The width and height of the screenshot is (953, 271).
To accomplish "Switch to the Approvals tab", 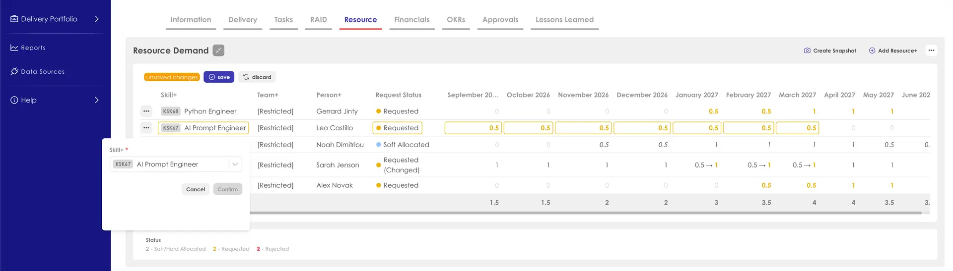I will pyautogui.click(x=500, y=20).
